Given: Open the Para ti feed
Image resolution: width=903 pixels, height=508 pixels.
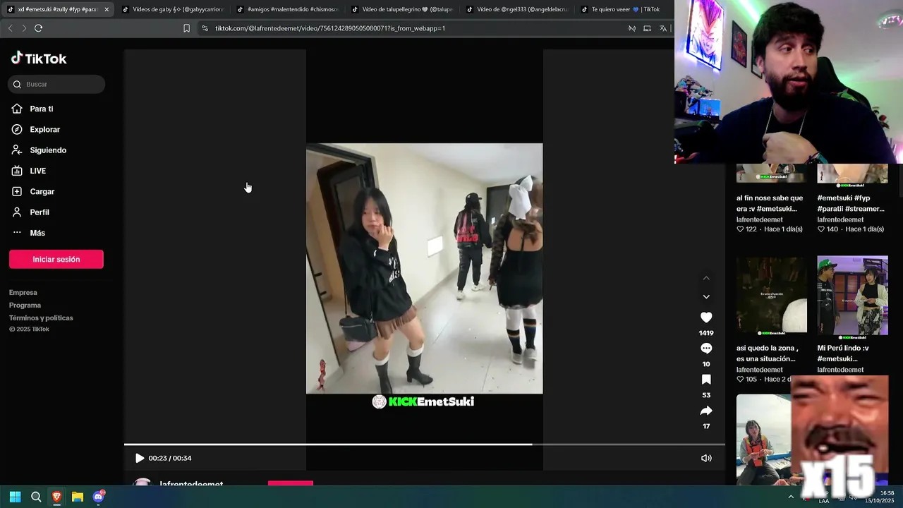Looking at the screenshot, I should [32, 109].
